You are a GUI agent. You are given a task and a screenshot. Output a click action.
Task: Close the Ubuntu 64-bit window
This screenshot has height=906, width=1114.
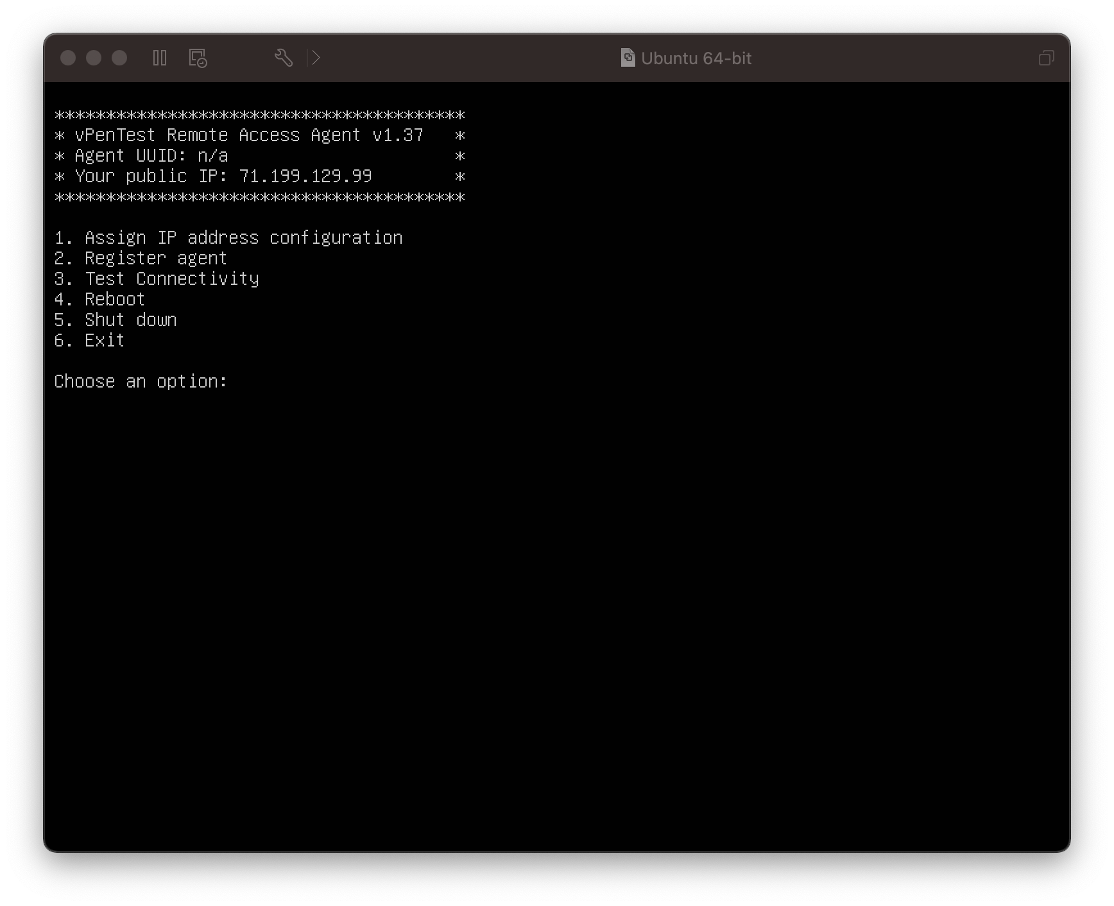[68, 58]
